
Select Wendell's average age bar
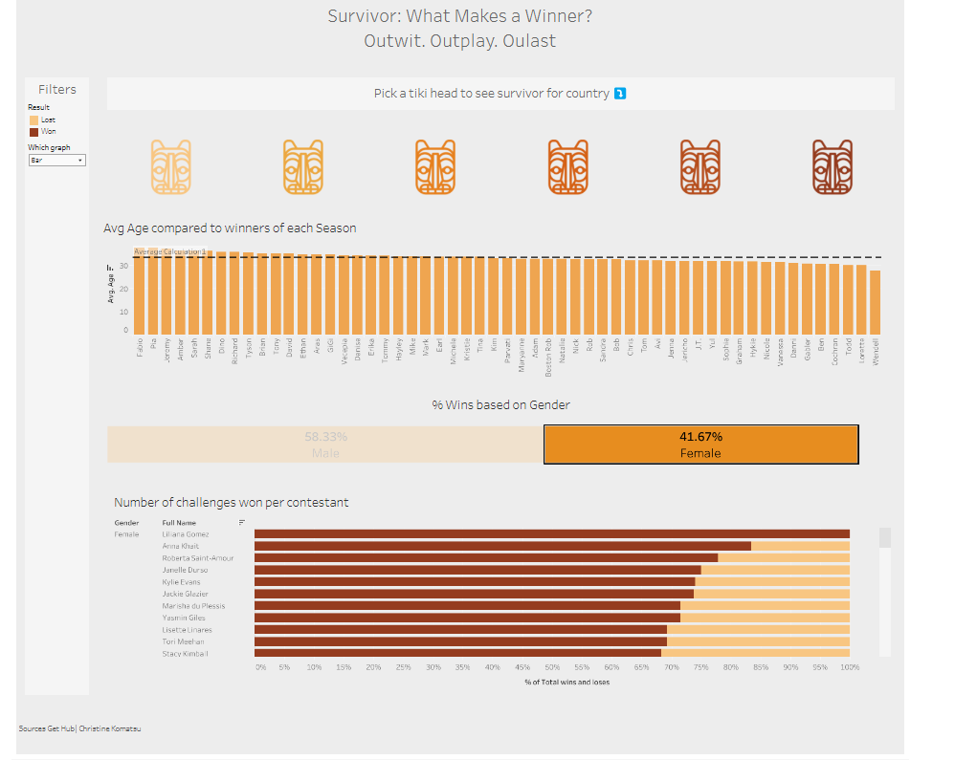875,302
